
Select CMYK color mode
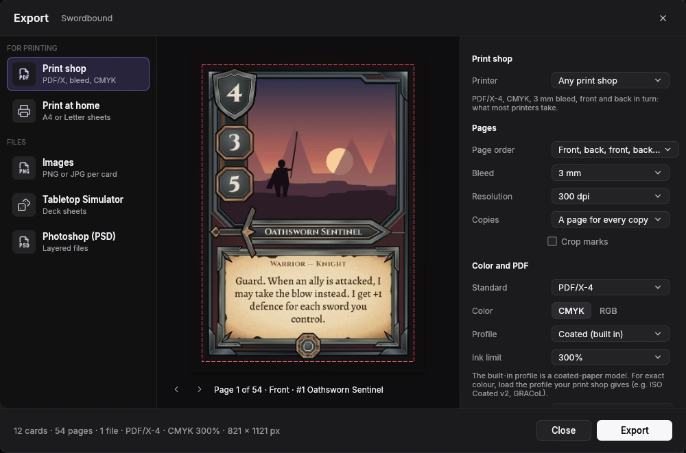[x=571, y=310]
